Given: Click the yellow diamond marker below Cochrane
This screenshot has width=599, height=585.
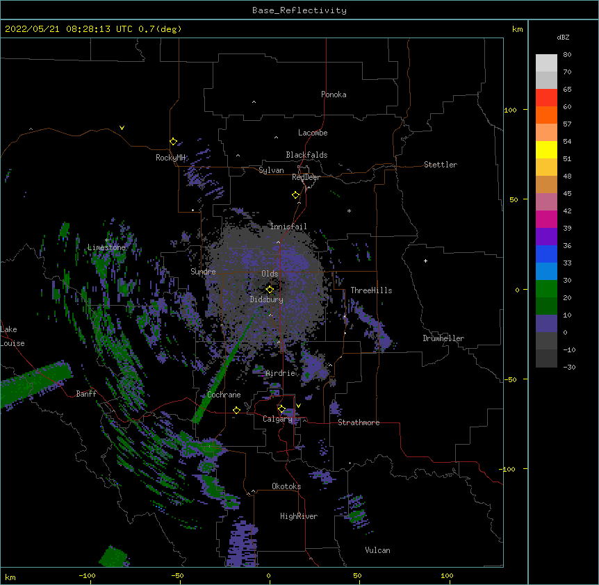Looking at the screenshot, I should pos(236,410).
